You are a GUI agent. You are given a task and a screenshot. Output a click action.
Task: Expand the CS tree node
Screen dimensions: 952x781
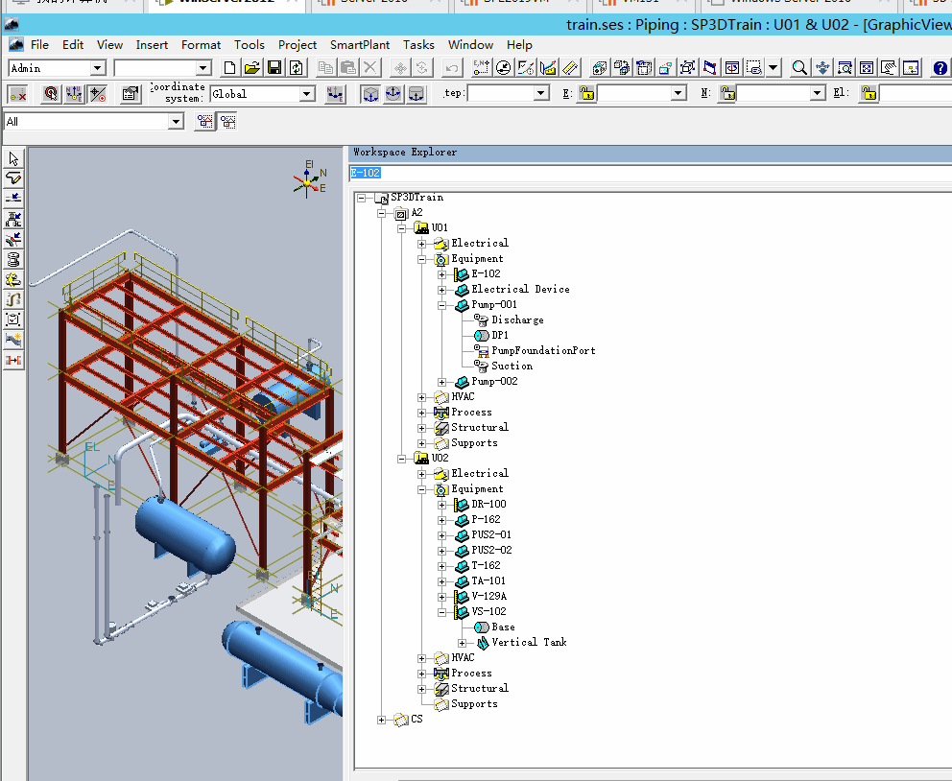pos(381,720)
